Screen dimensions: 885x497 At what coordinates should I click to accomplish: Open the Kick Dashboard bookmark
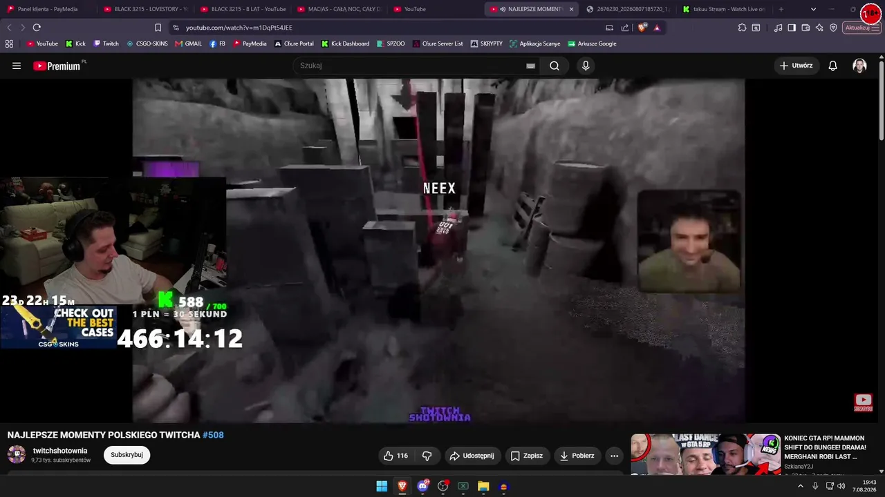tap(345, 43)
